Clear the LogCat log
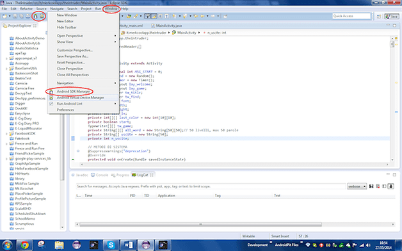 pyautogui.click(x=378, y=186)
